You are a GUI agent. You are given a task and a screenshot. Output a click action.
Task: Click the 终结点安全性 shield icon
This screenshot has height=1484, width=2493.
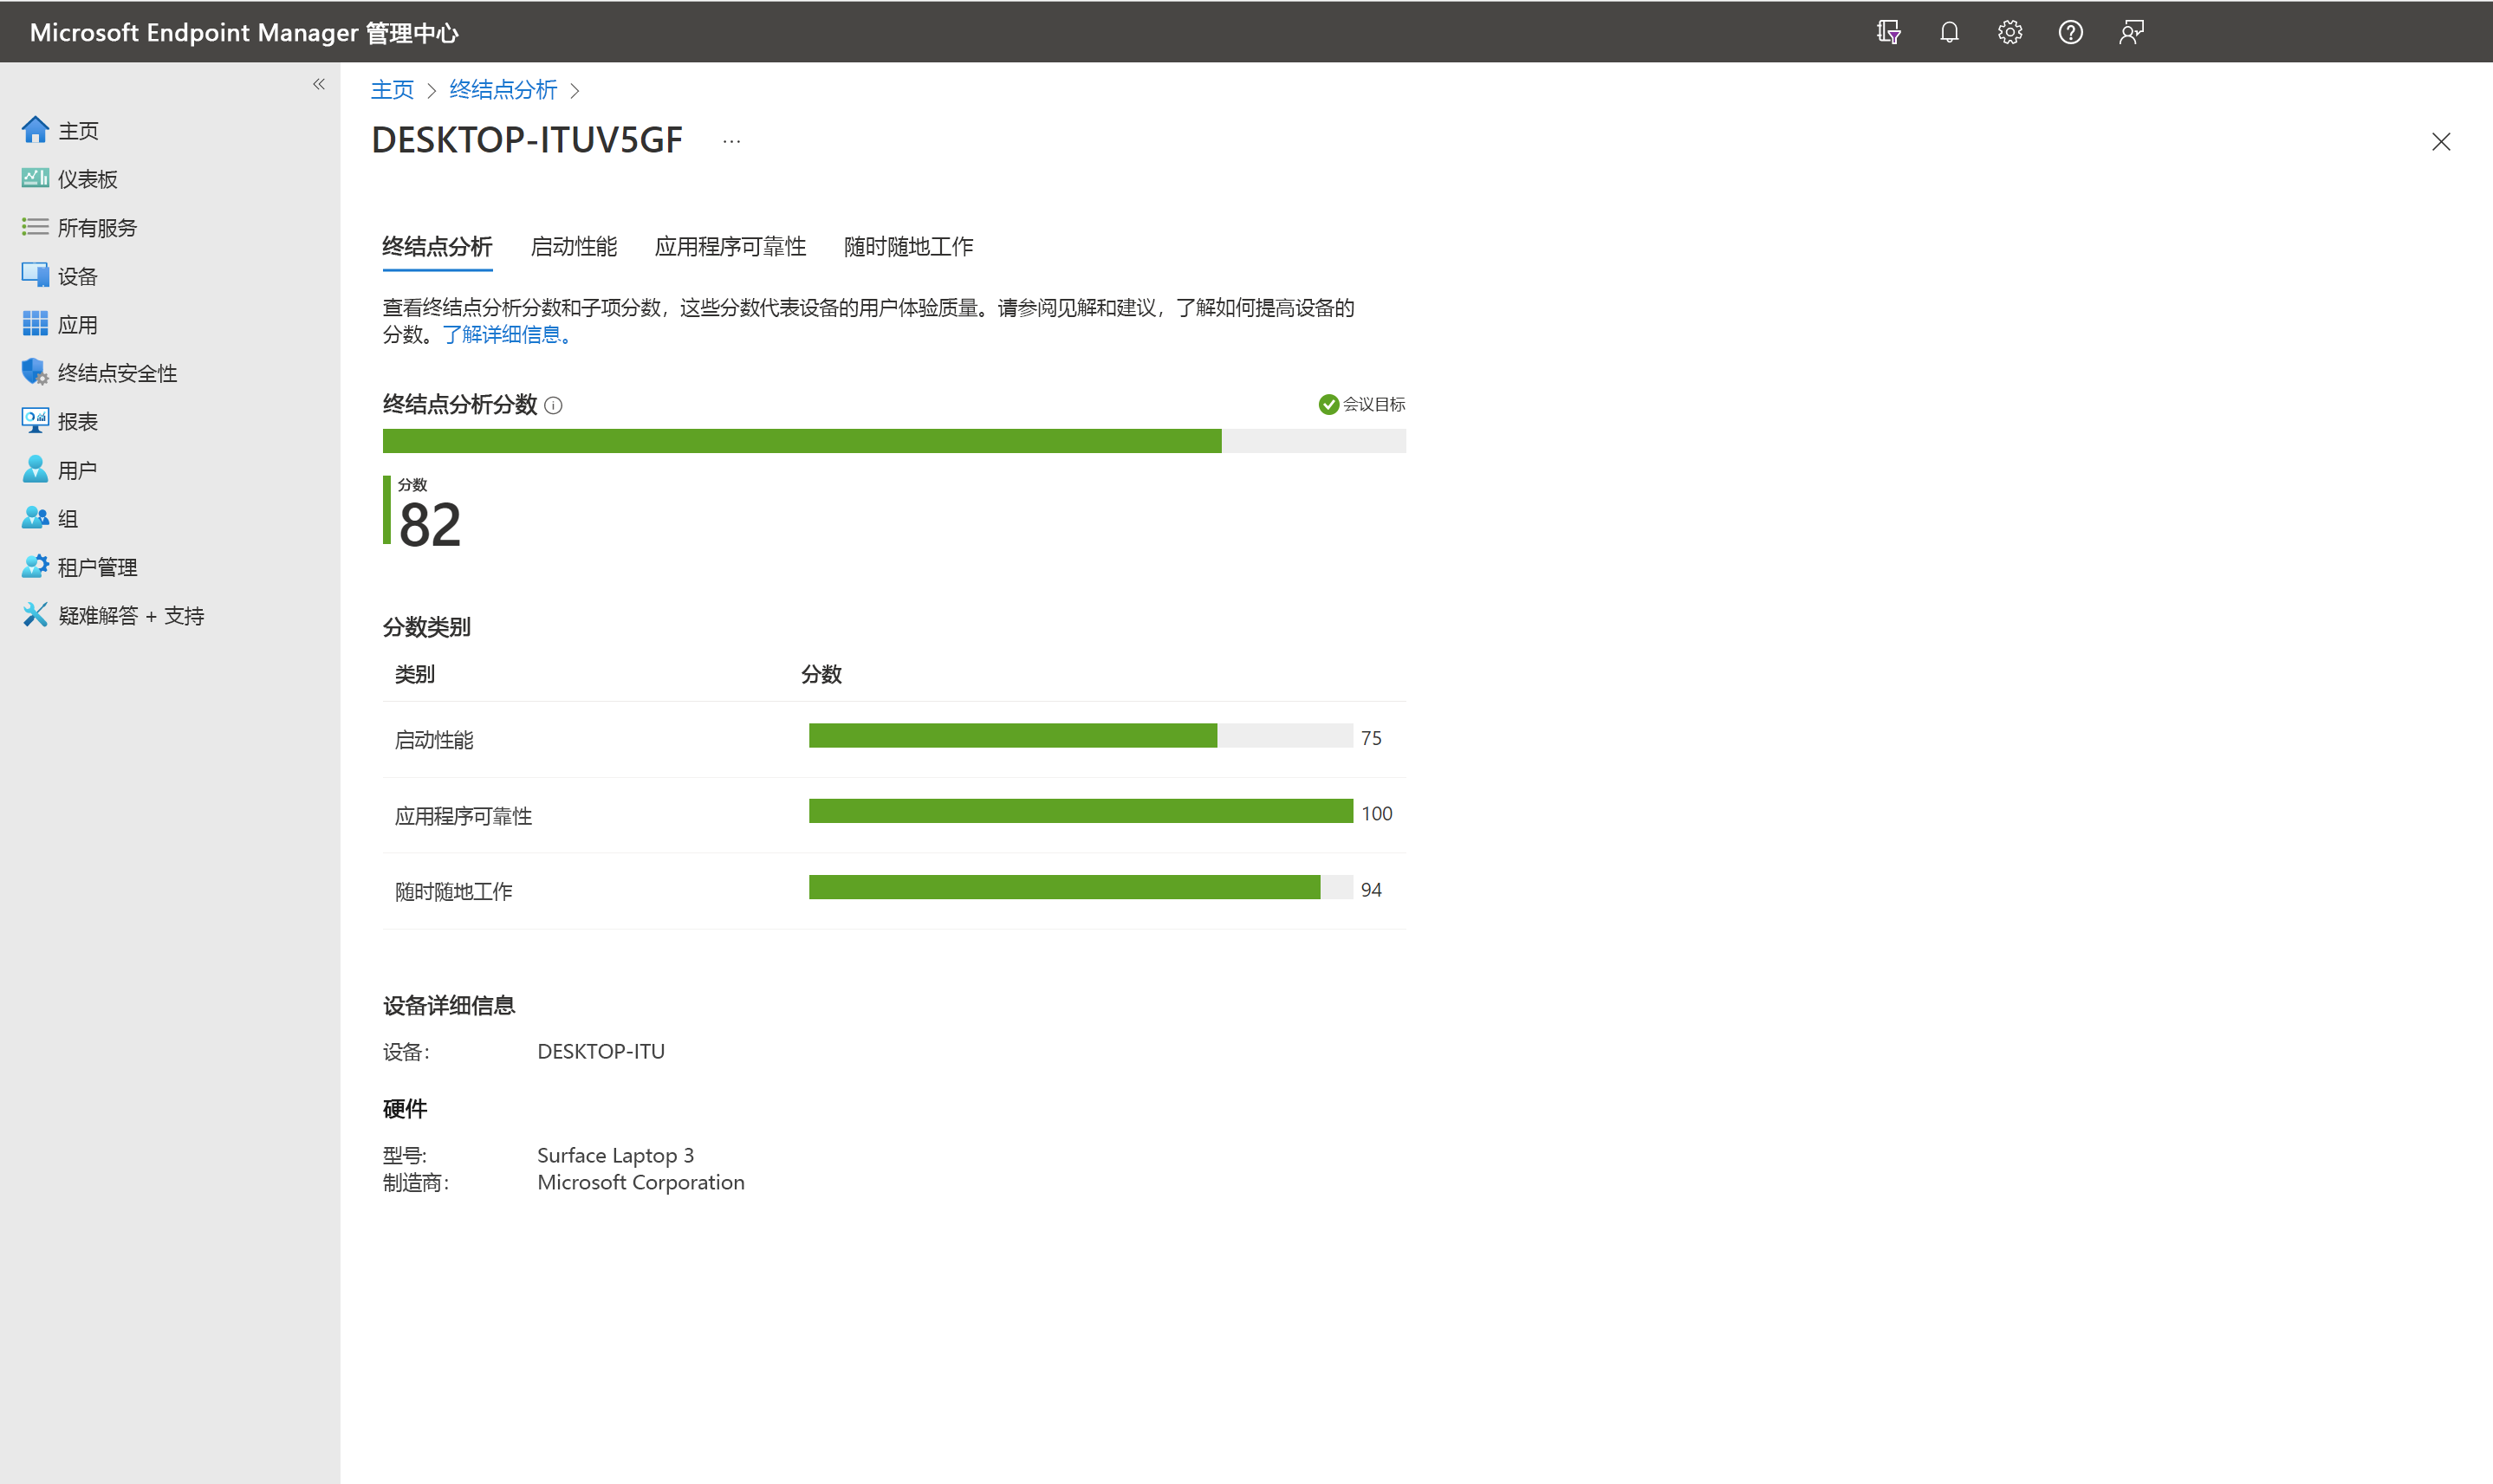pos(35,372)
